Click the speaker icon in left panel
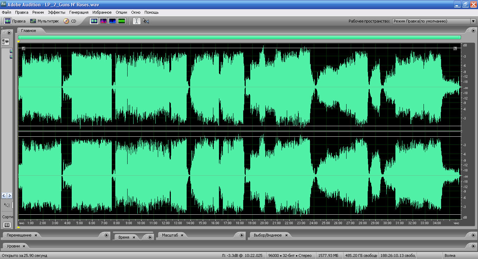478x259 pixels. (x=7, y=205)
